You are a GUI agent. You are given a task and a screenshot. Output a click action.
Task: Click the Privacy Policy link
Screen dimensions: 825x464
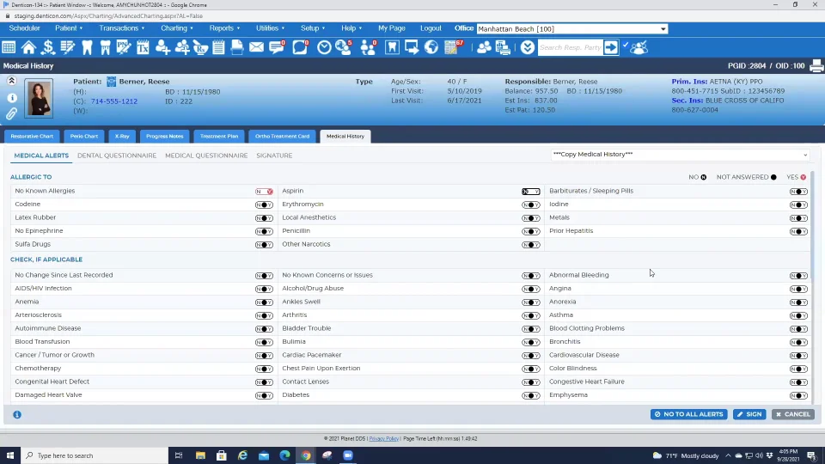point(383,439)
